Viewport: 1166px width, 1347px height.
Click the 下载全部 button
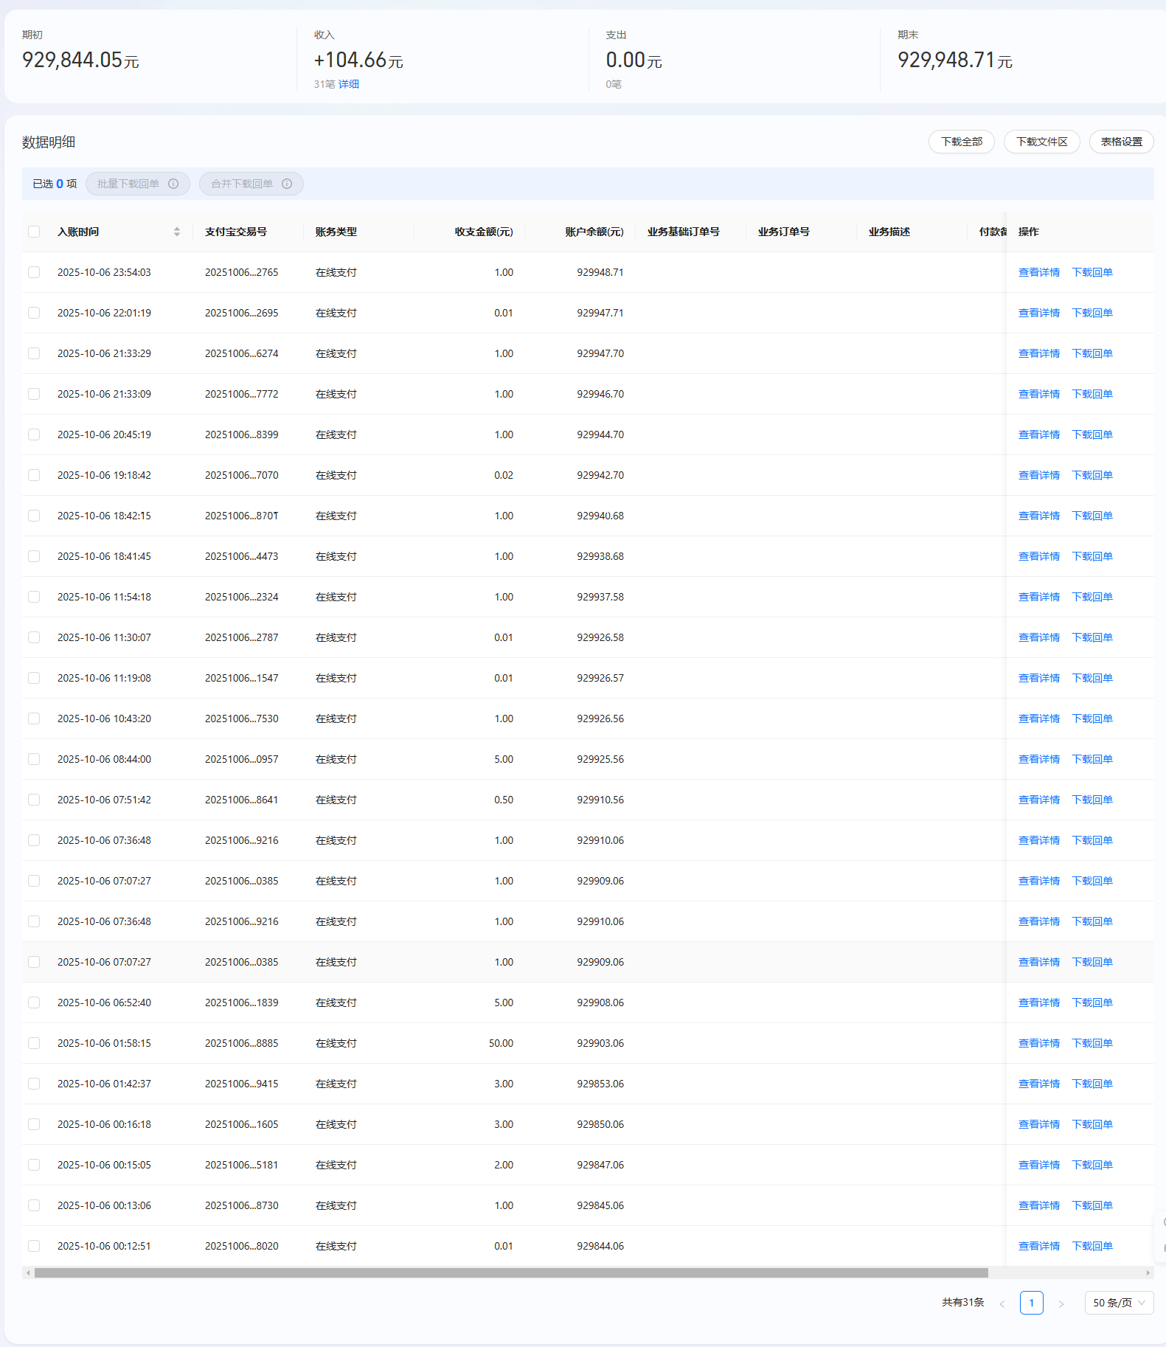click(961, 142)
